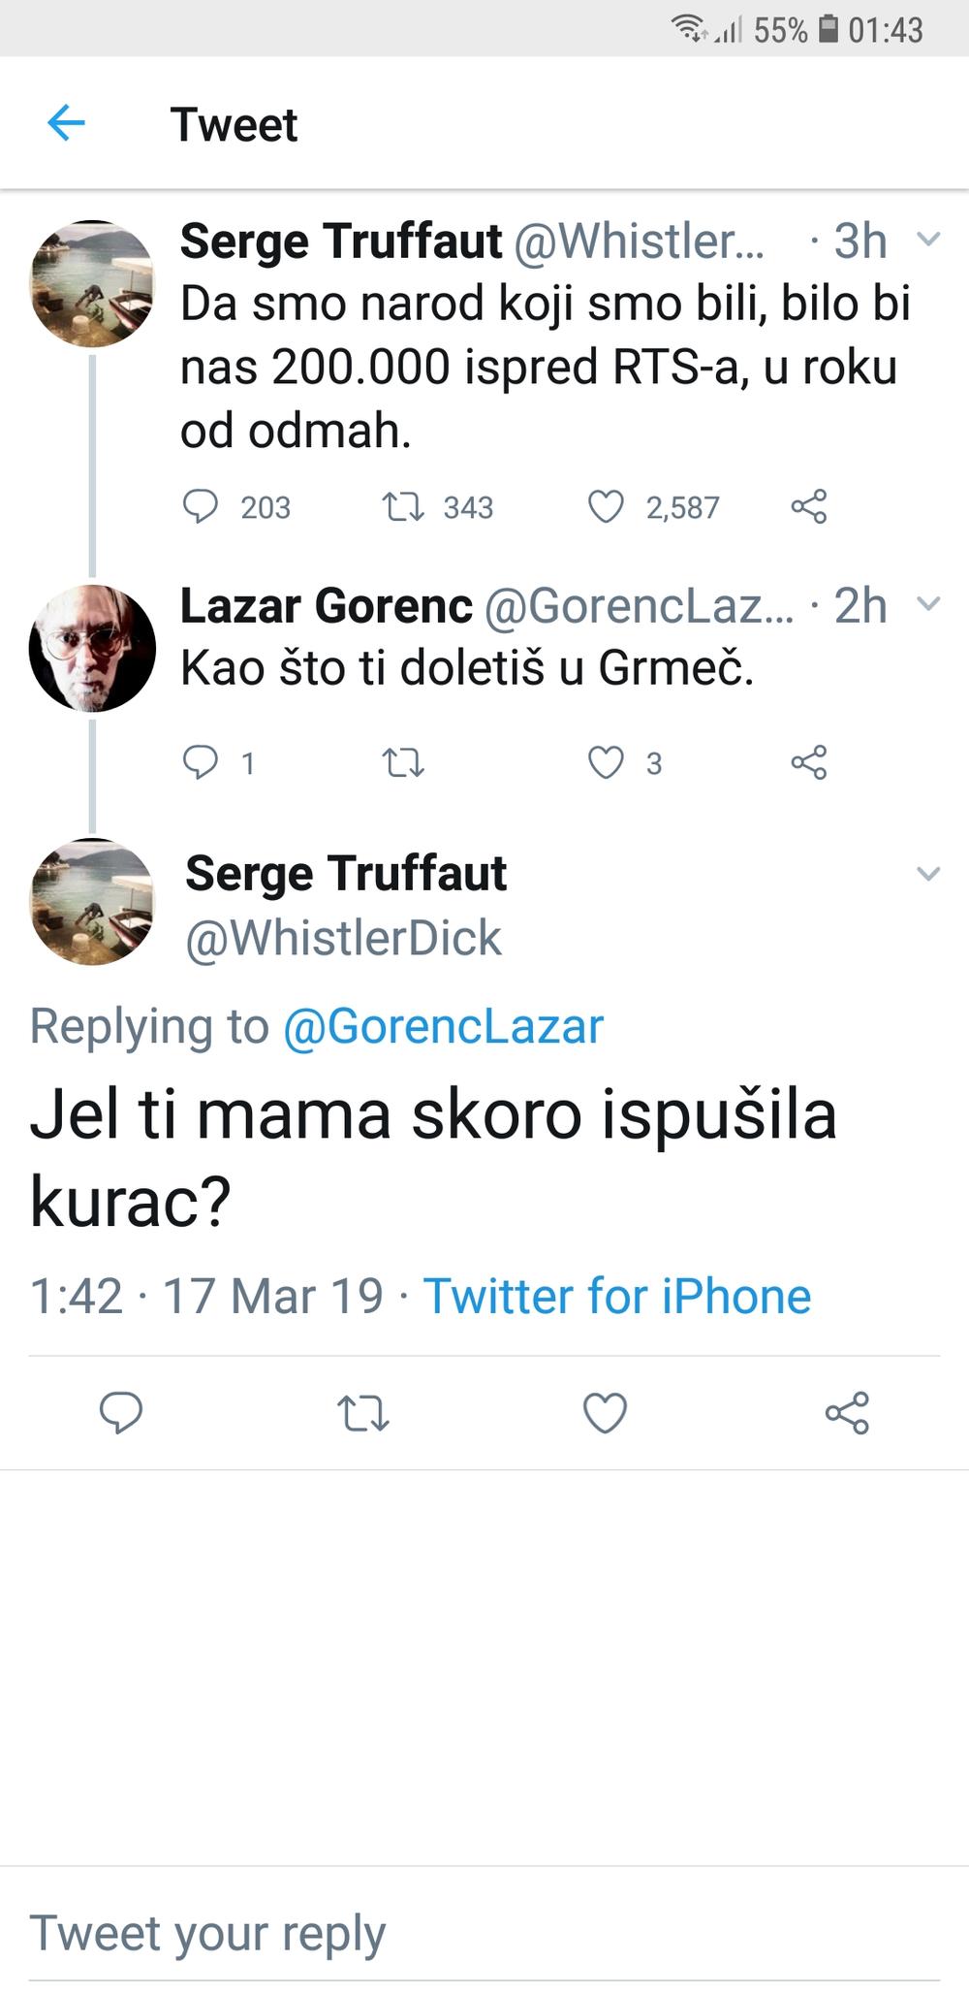
Task: Open the Twitter for iPhone link
Action: point(617,1296)
